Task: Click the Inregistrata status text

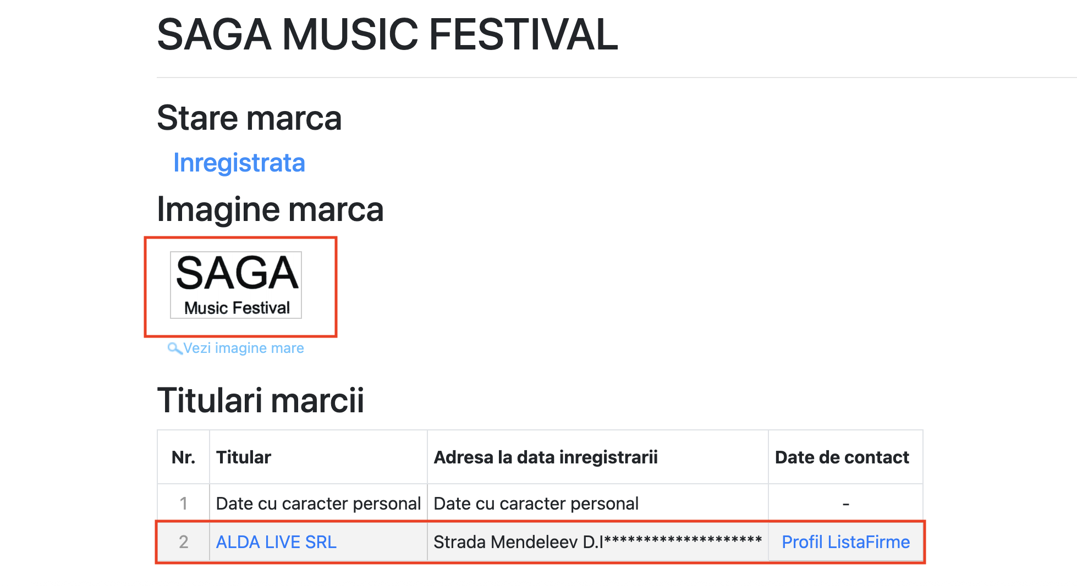Action: click(x=239, y=163)
